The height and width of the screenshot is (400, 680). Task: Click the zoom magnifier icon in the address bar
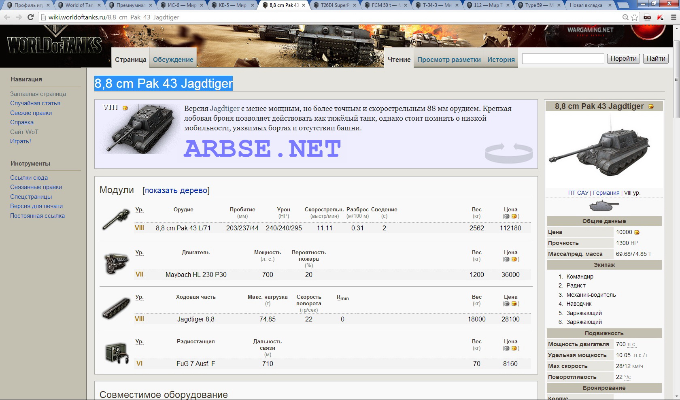(x=626, y=17)
